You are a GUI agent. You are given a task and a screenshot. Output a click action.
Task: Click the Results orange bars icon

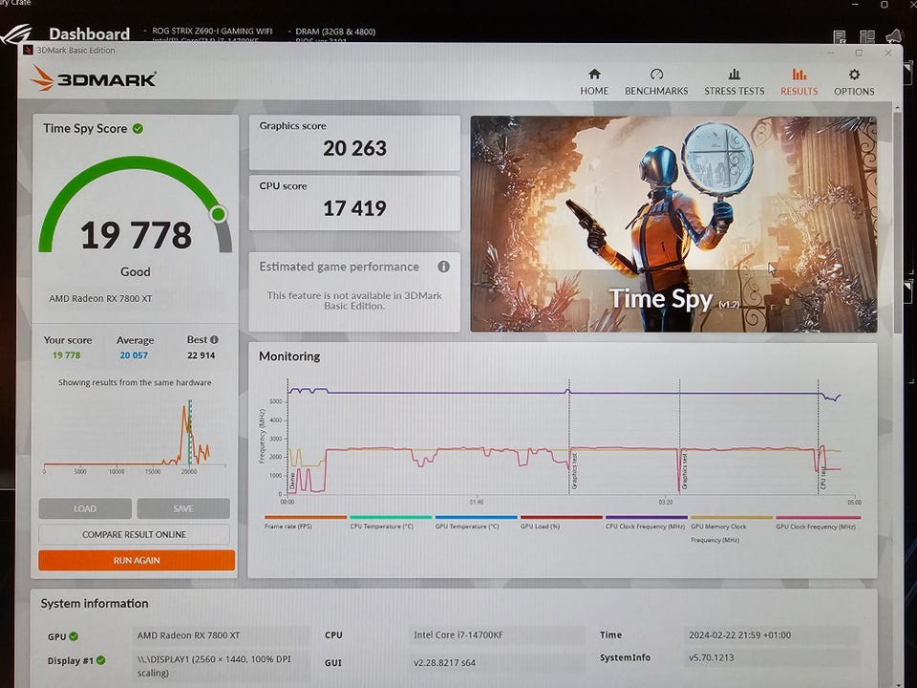[x=799, y=74]
